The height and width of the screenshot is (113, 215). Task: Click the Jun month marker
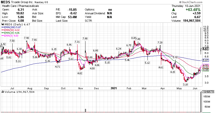point(195,88)
